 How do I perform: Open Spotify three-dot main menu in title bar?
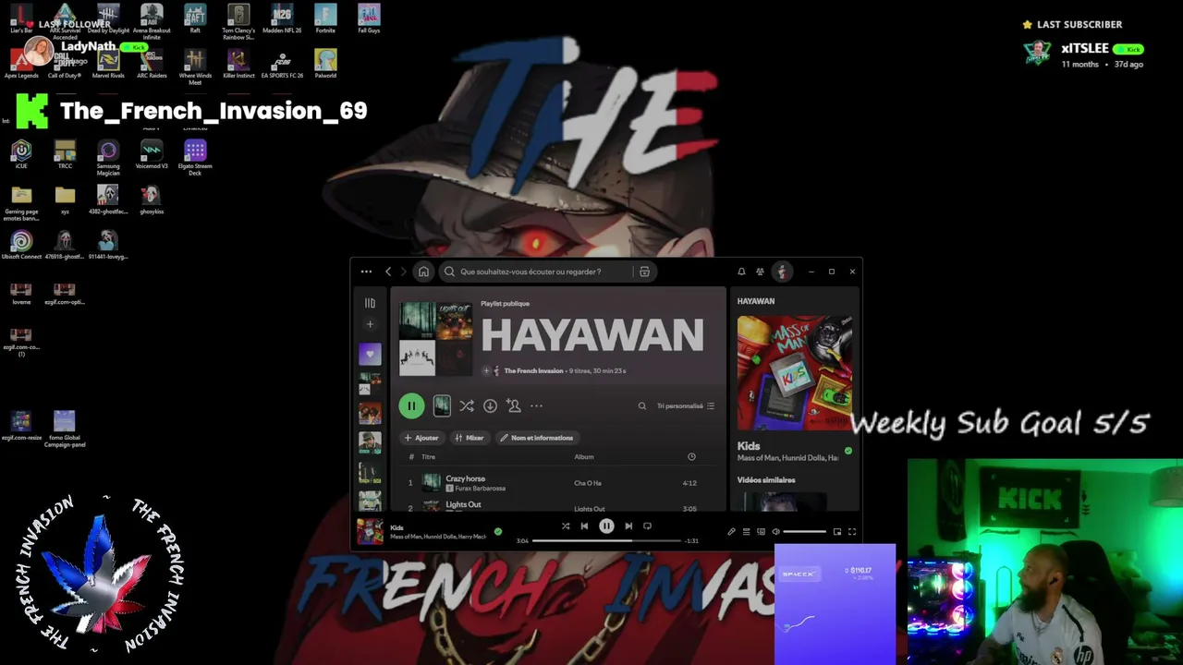[366, 272]
